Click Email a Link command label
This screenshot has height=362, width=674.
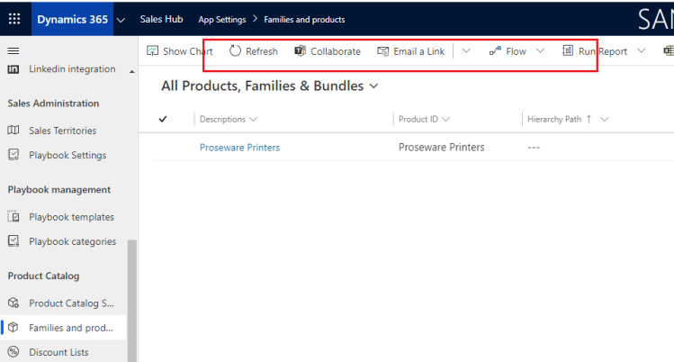tap(419, 51)
